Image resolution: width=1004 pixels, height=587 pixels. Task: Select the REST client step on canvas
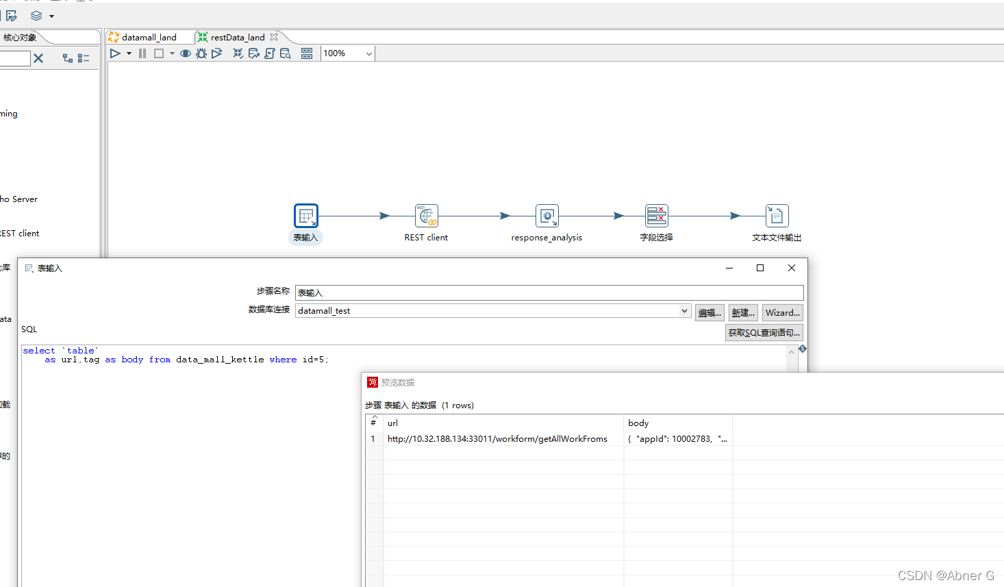[x=427, y=216]
